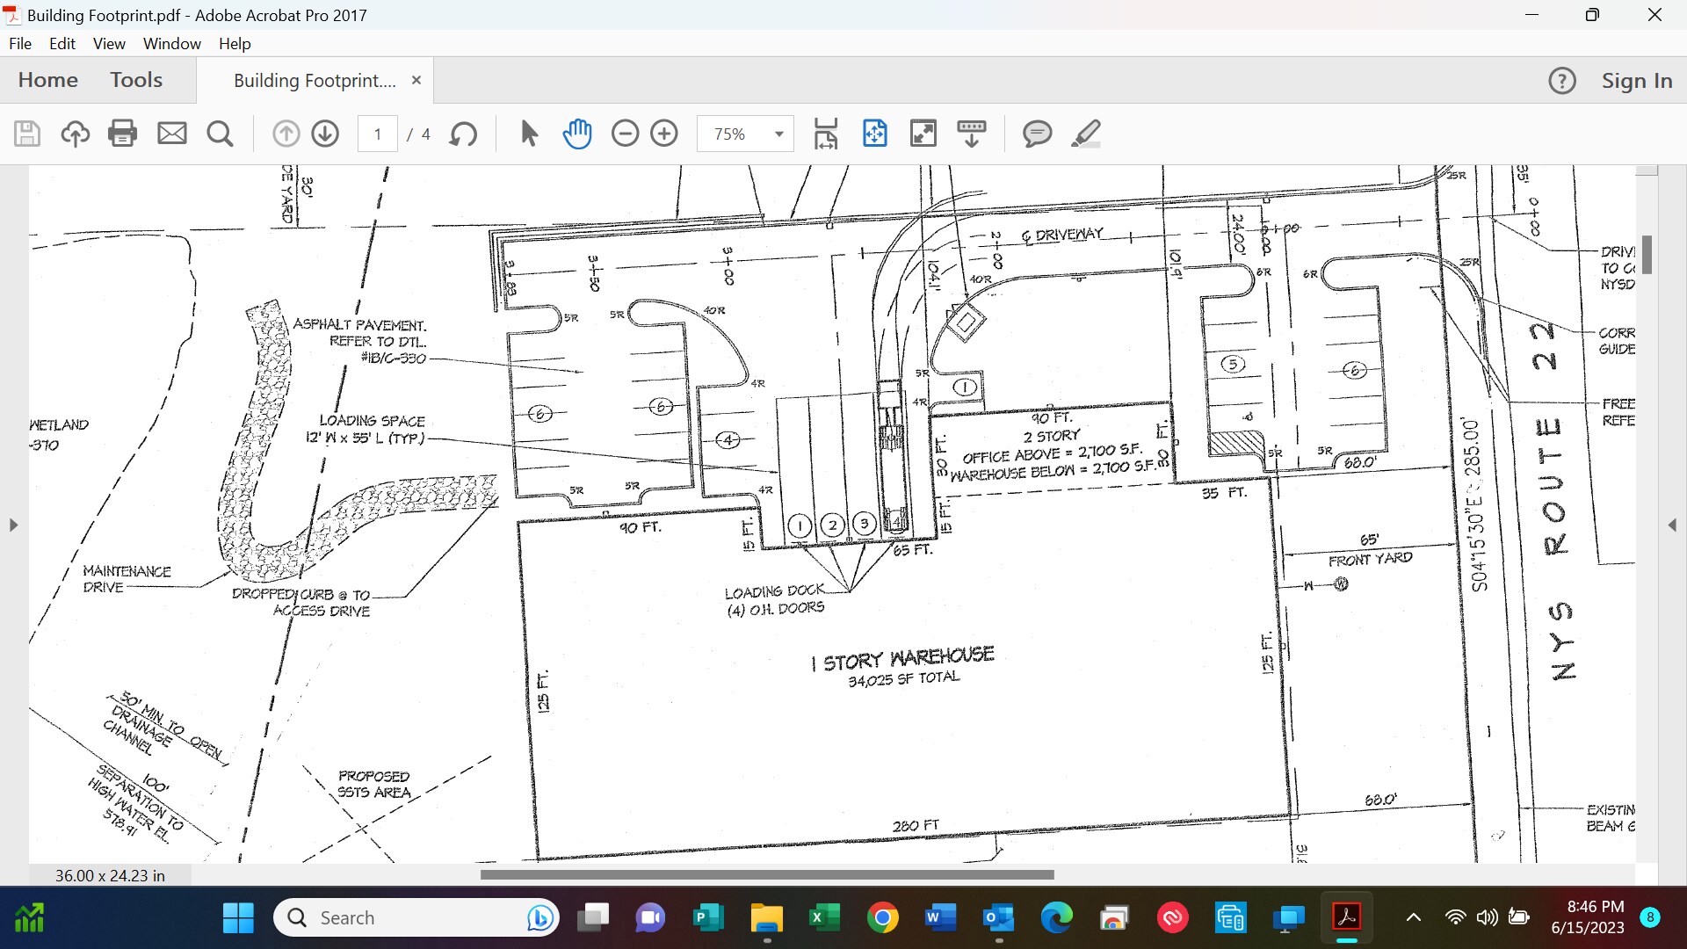Open the Find search tool

220,134
